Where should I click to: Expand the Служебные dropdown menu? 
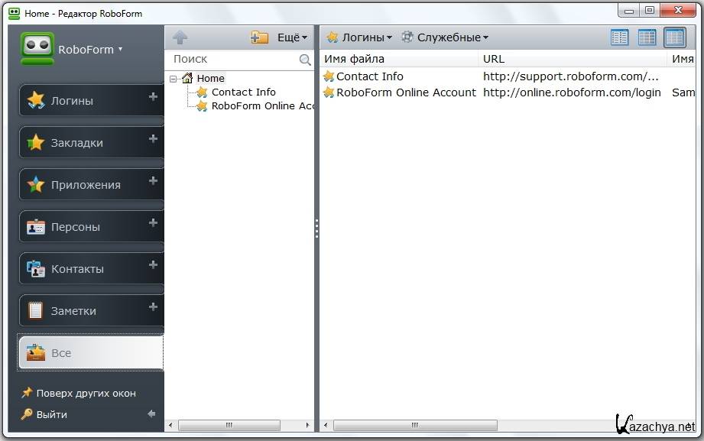point(445,37)
